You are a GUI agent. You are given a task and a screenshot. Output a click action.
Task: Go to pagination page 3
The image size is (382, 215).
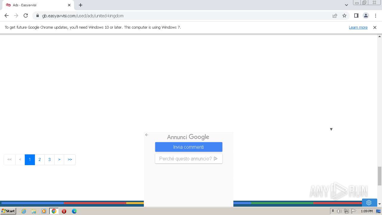click(x=50, y=159)
